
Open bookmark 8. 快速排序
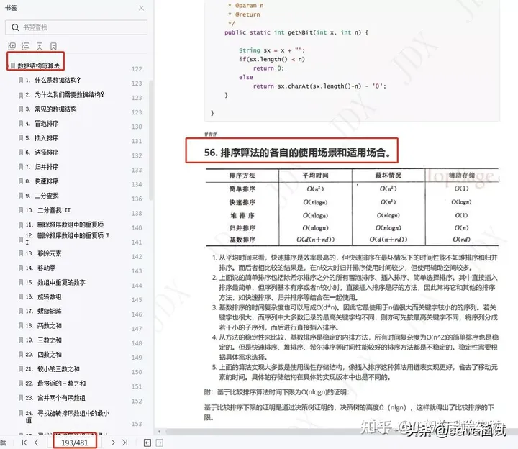42,181
